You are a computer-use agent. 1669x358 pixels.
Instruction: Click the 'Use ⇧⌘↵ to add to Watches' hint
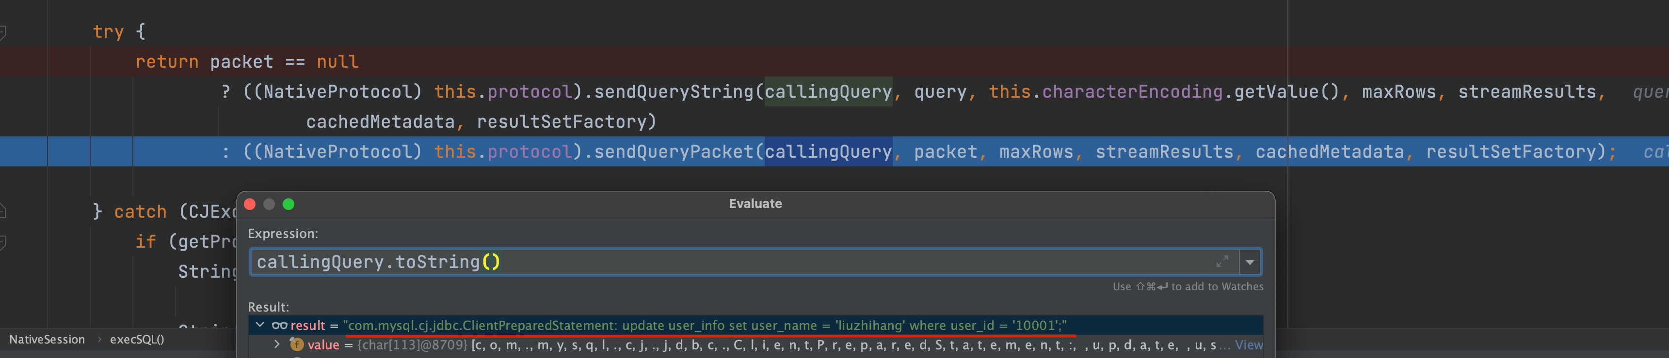(x=1188, y=286)
